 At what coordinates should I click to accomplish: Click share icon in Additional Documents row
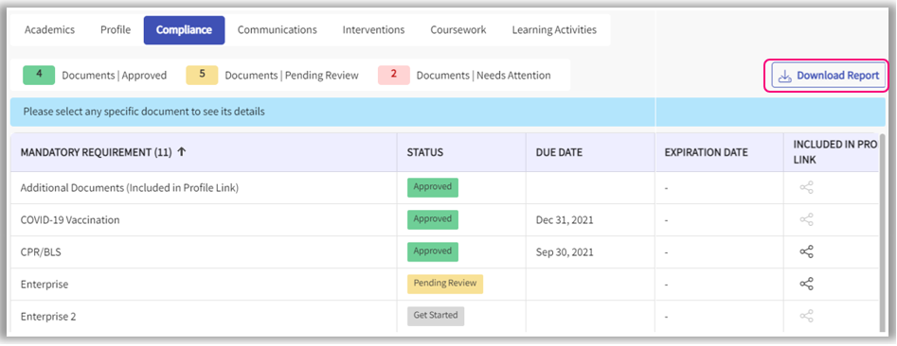pos(807,187)
